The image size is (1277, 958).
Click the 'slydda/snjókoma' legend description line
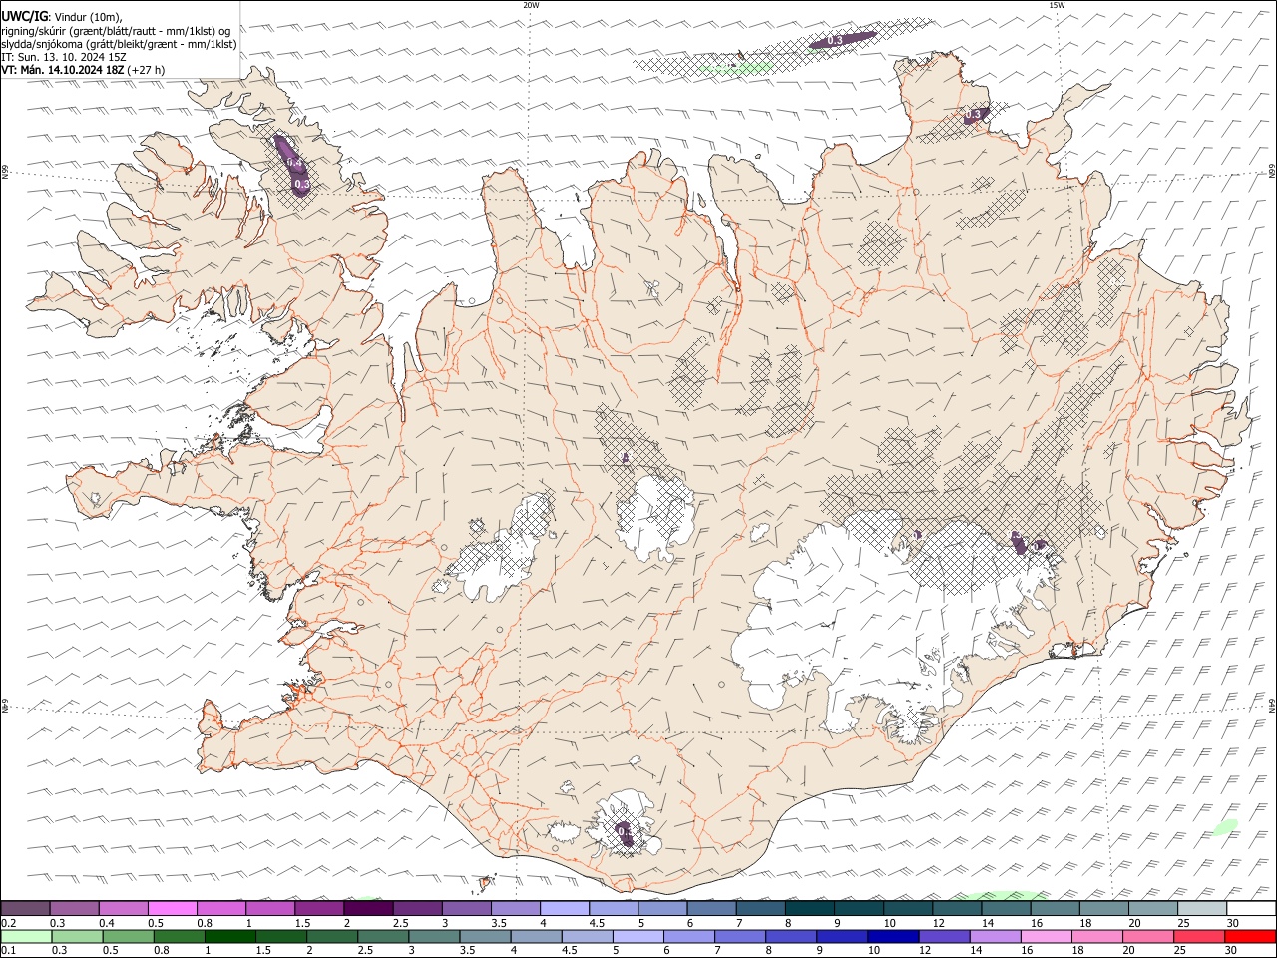(119, 44)
